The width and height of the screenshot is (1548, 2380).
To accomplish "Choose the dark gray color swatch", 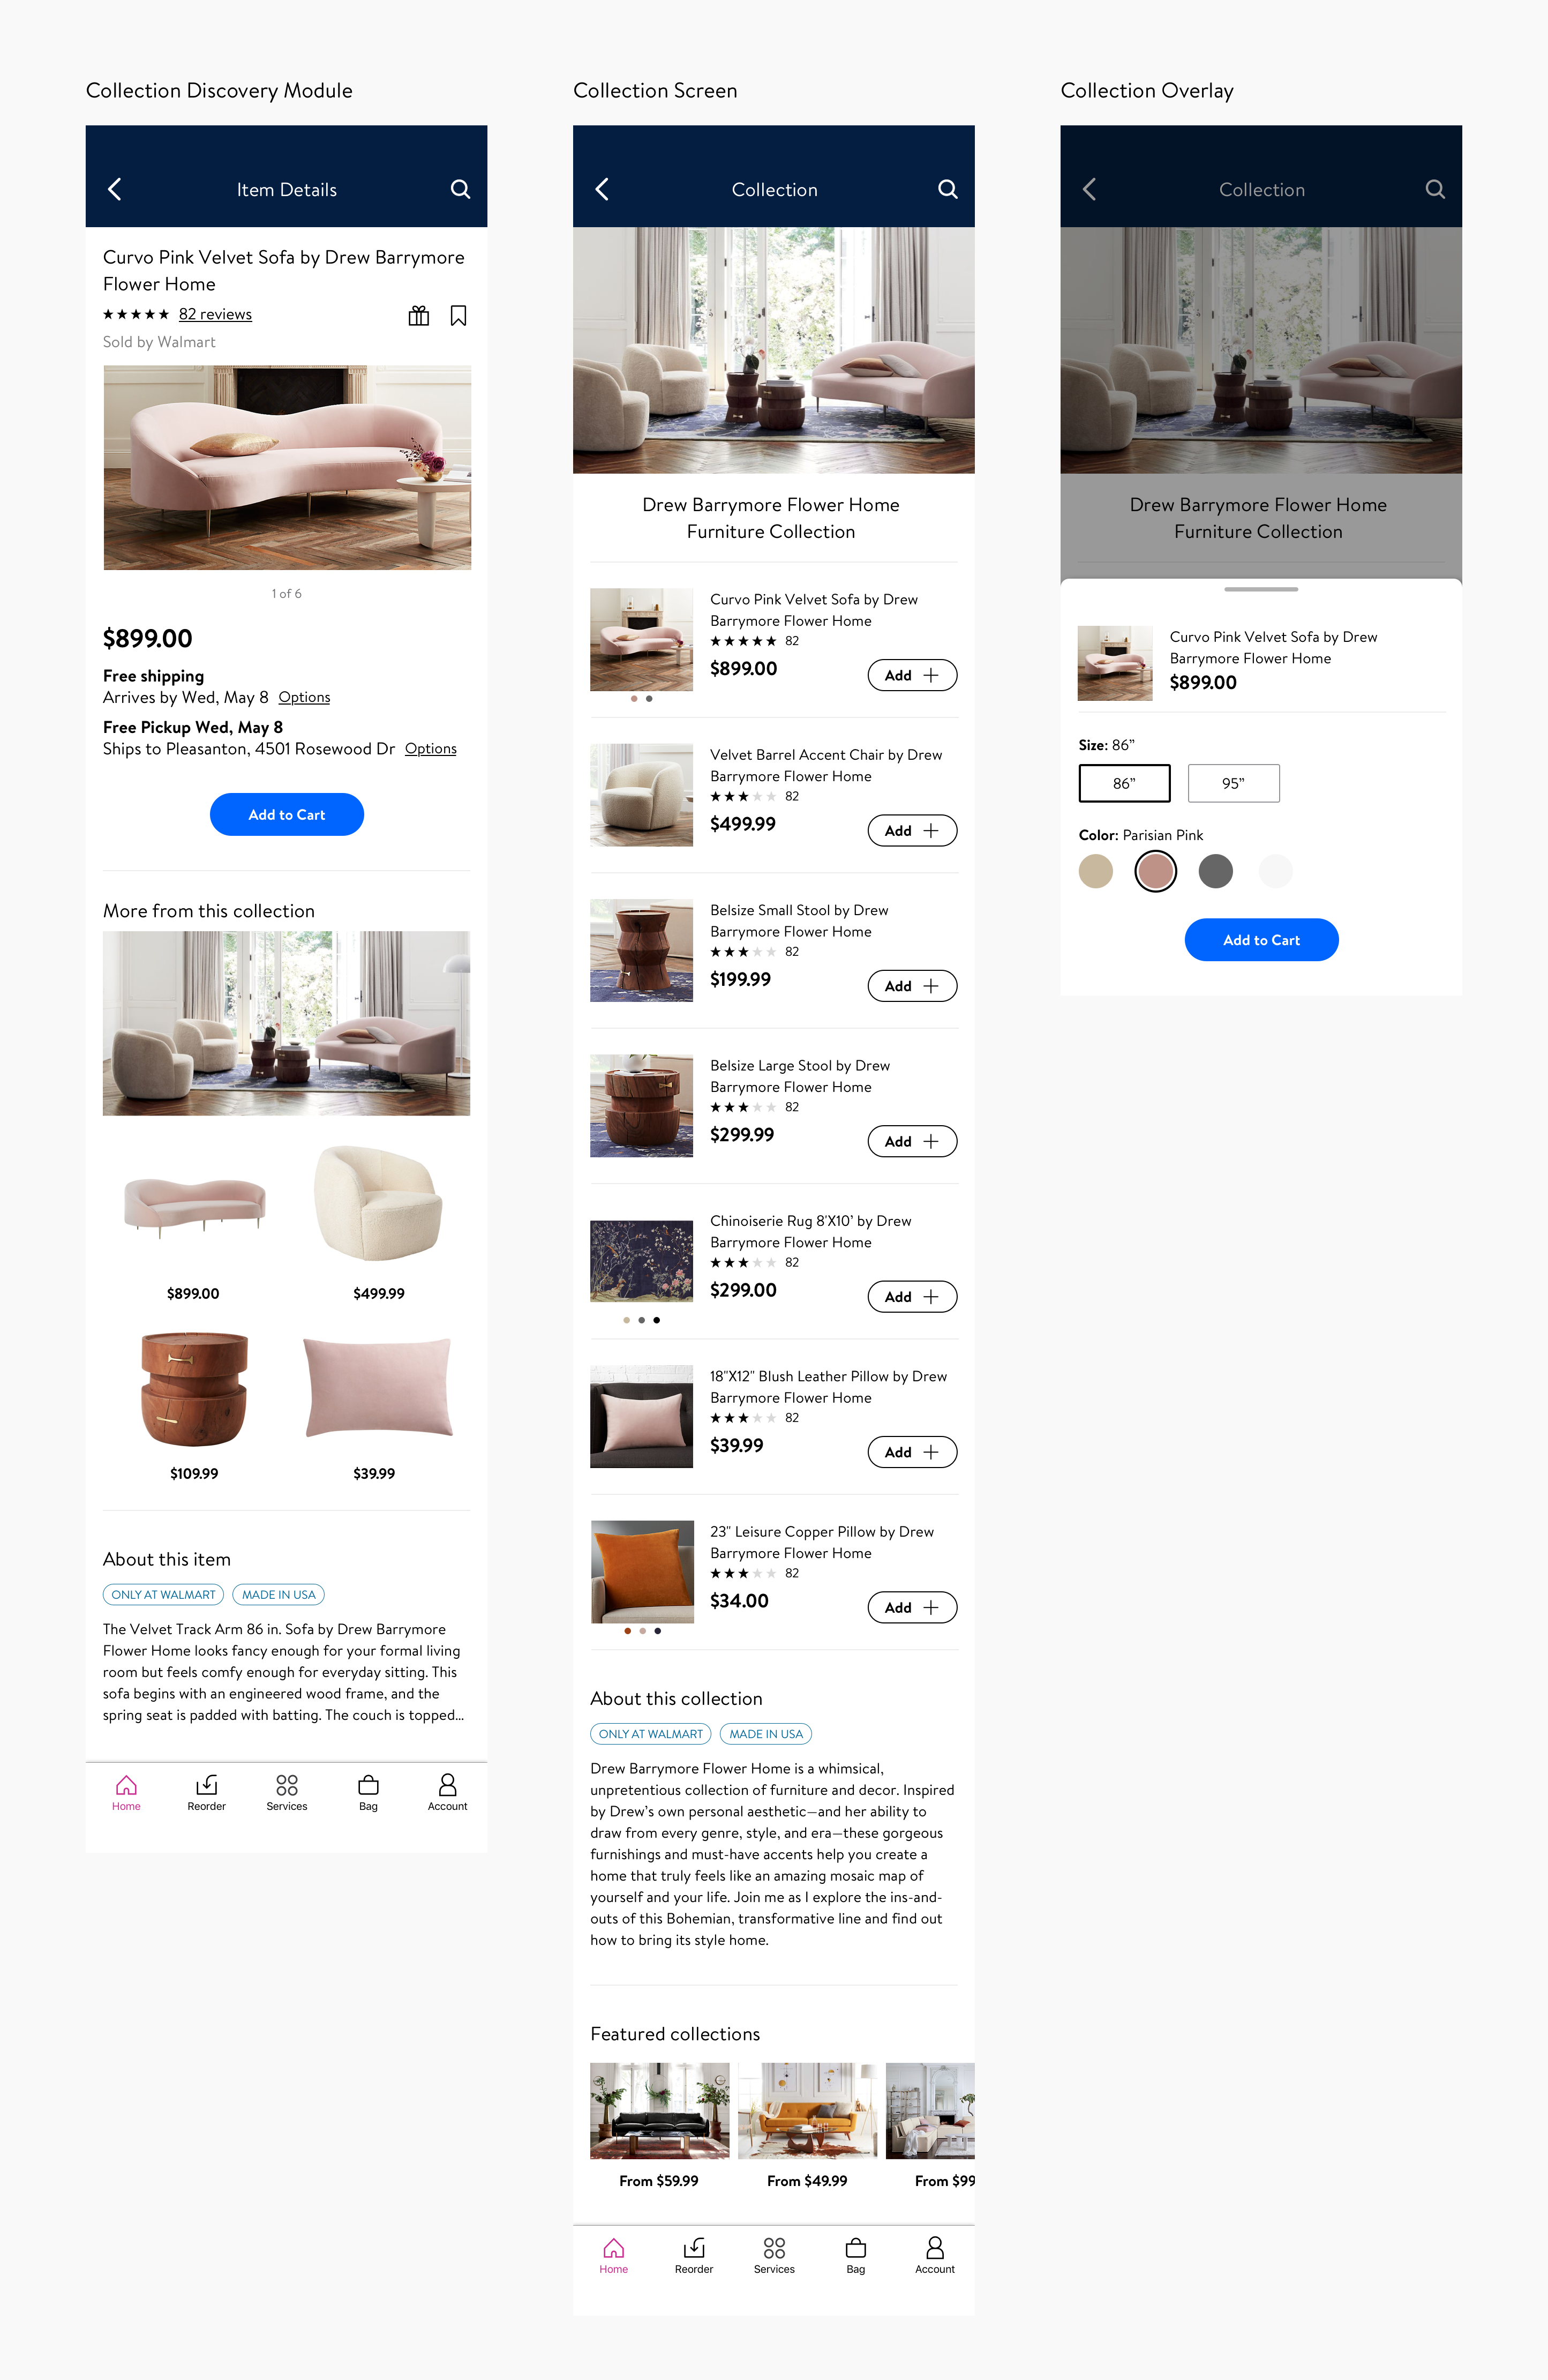I will [x=1215, y=871].
